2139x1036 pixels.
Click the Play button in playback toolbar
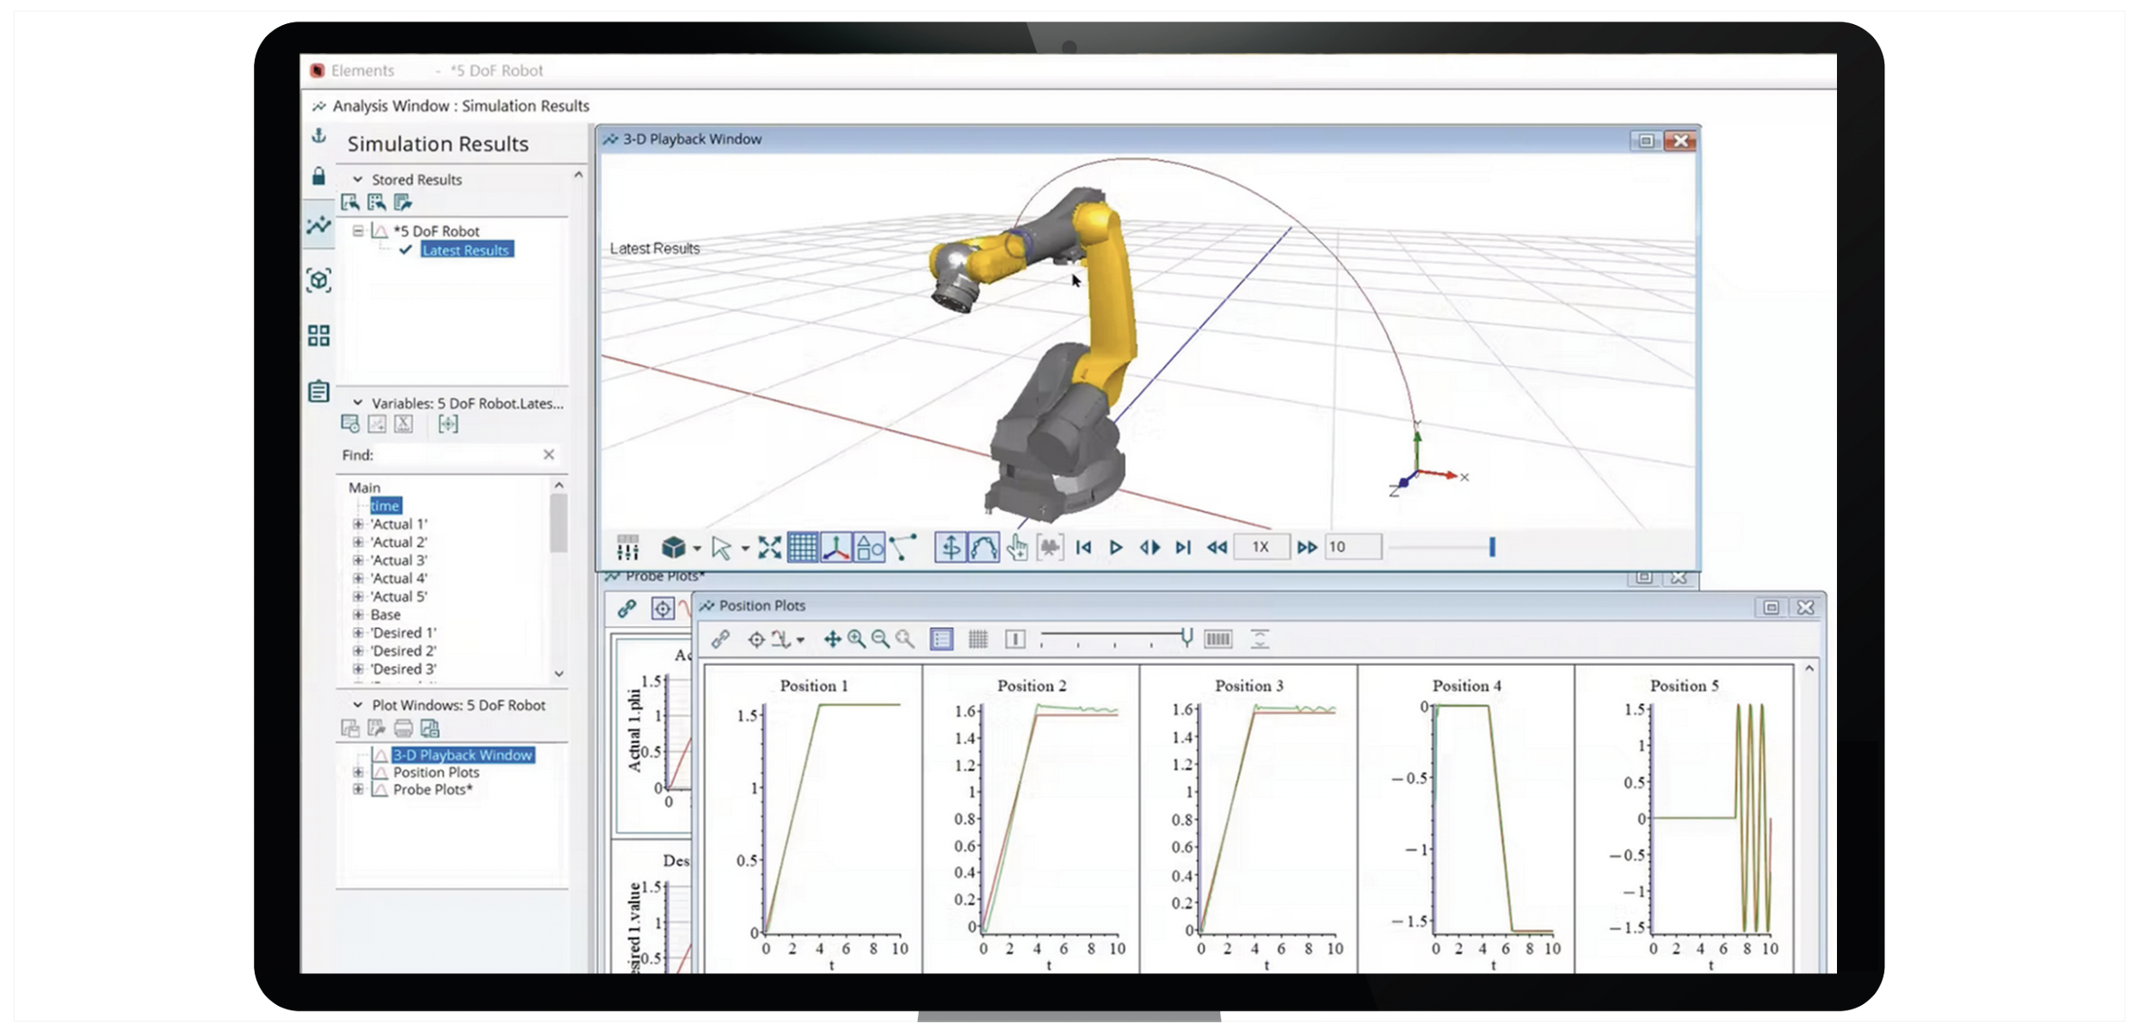coord(1116,547)
